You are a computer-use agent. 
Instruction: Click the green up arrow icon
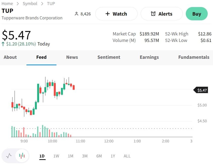tap(3, 44)
